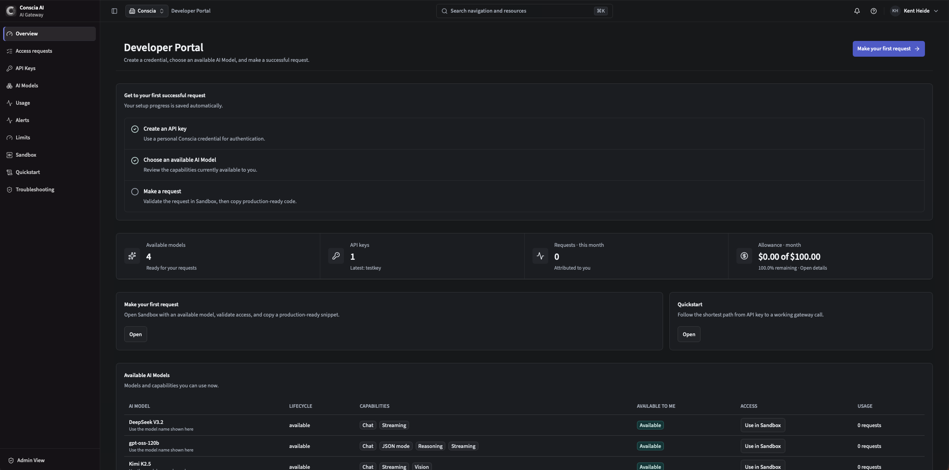Use DeepSeek V3.2 in Sandbox
Screen dimensions: 949x470
[763, 425]
